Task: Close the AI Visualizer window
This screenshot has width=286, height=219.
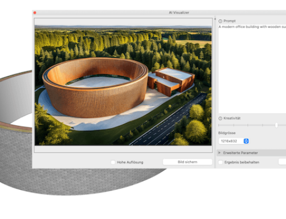Action: [x=35, y=13]
